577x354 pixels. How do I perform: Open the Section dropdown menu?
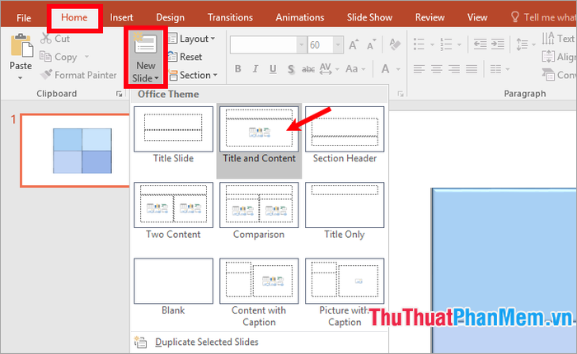click(192, 75)
